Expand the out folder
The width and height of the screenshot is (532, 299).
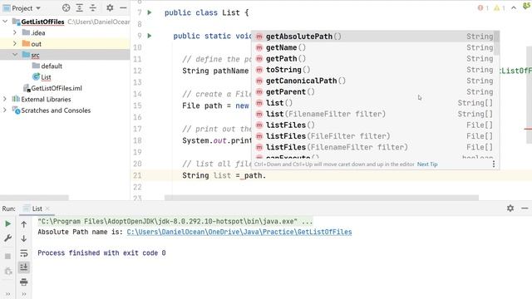pyautogui.click(x=15, y=44)
